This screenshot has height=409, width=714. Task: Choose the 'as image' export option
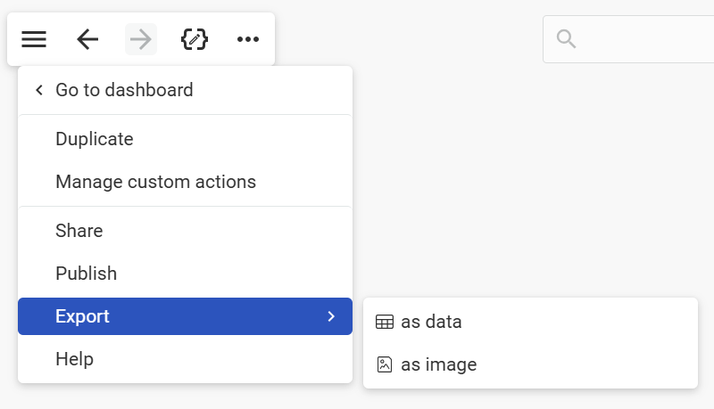coord(439,364)
